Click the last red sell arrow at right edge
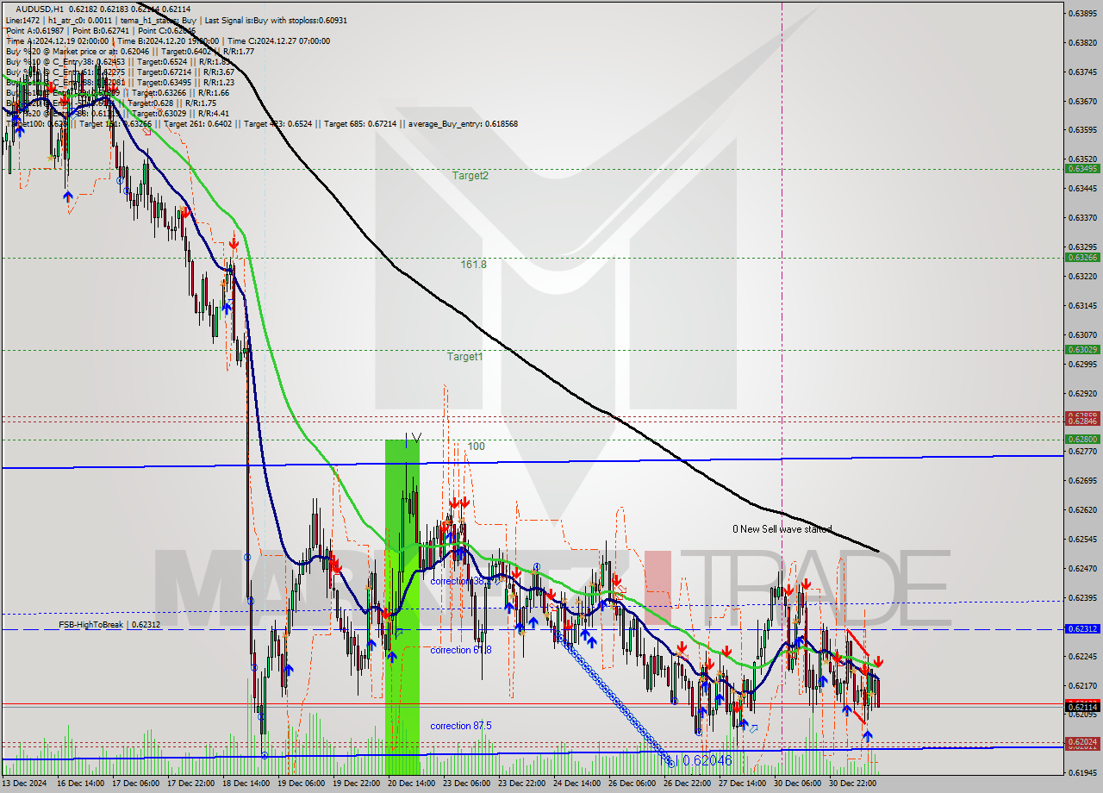1103x793 pixels. [878, 662]
